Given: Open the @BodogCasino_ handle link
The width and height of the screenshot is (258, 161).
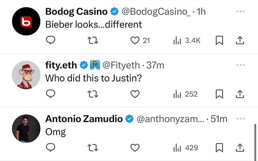Looking at the screenshot, I should point(156,12).
